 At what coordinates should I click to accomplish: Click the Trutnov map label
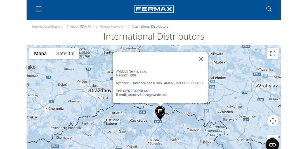pos(192,129)
